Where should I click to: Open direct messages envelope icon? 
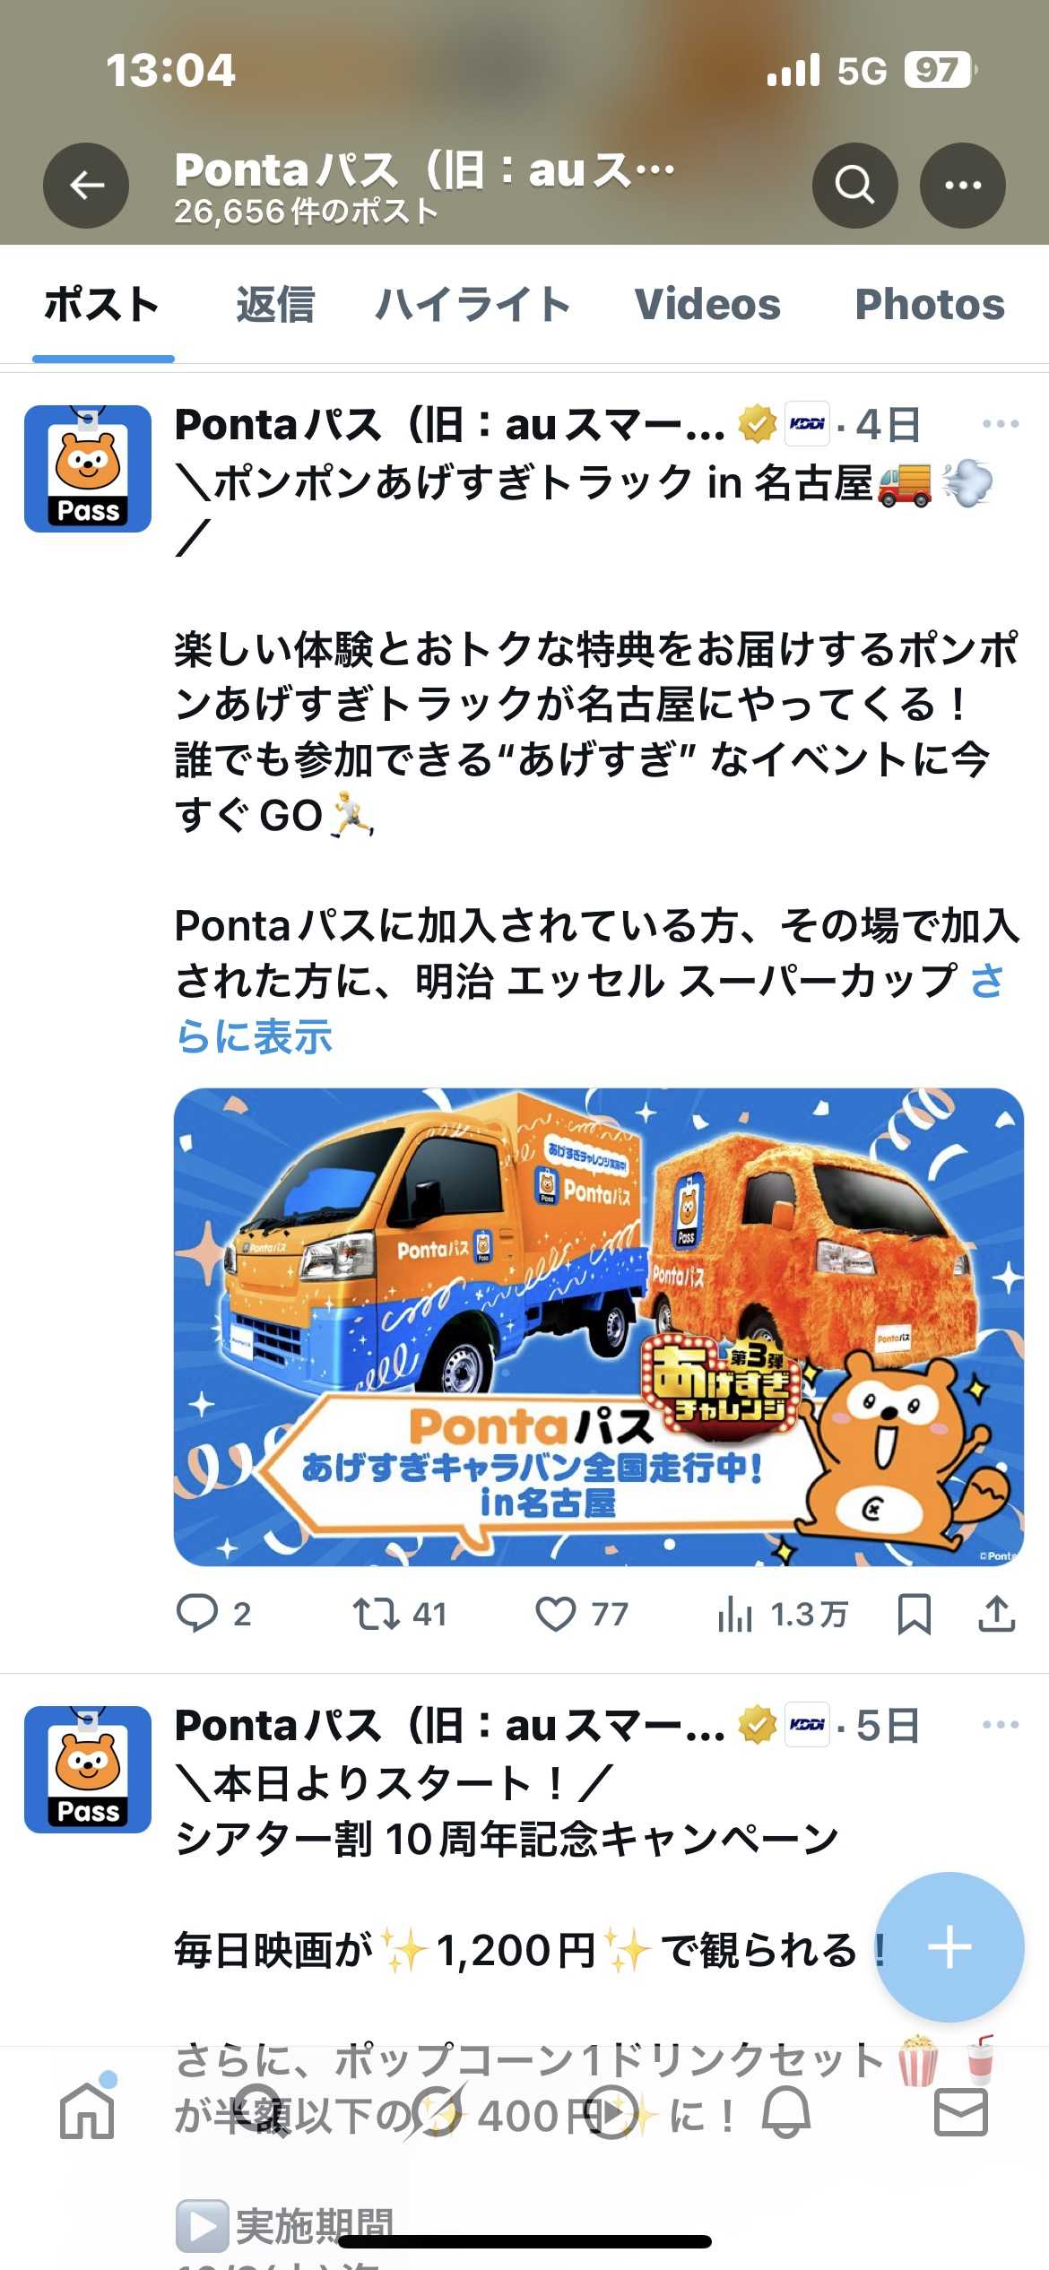pos(961,2111)
